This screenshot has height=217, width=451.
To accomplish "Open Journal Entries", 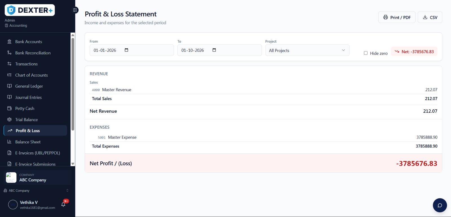I will tap(35, 97).
